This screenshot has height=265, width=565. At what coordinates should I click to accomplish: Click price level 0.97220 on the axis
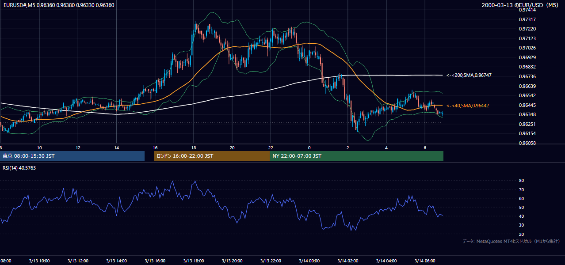click(528, 29)
